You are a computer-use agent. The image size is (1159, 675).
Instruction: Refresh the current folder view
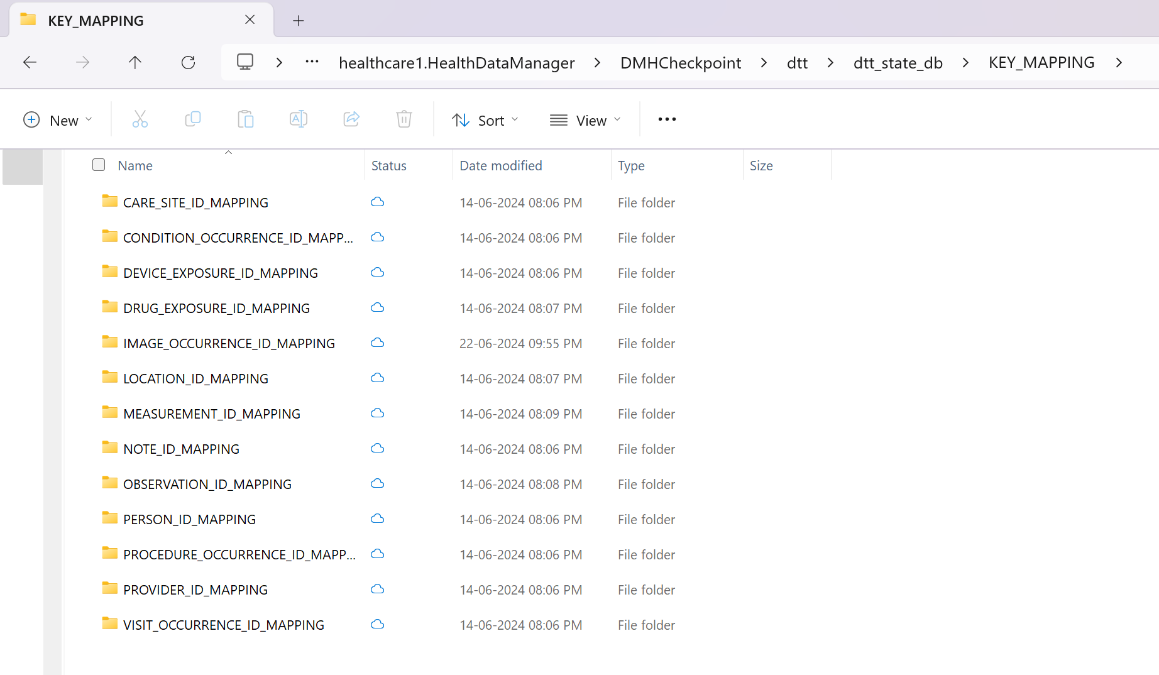coord(188,62)
